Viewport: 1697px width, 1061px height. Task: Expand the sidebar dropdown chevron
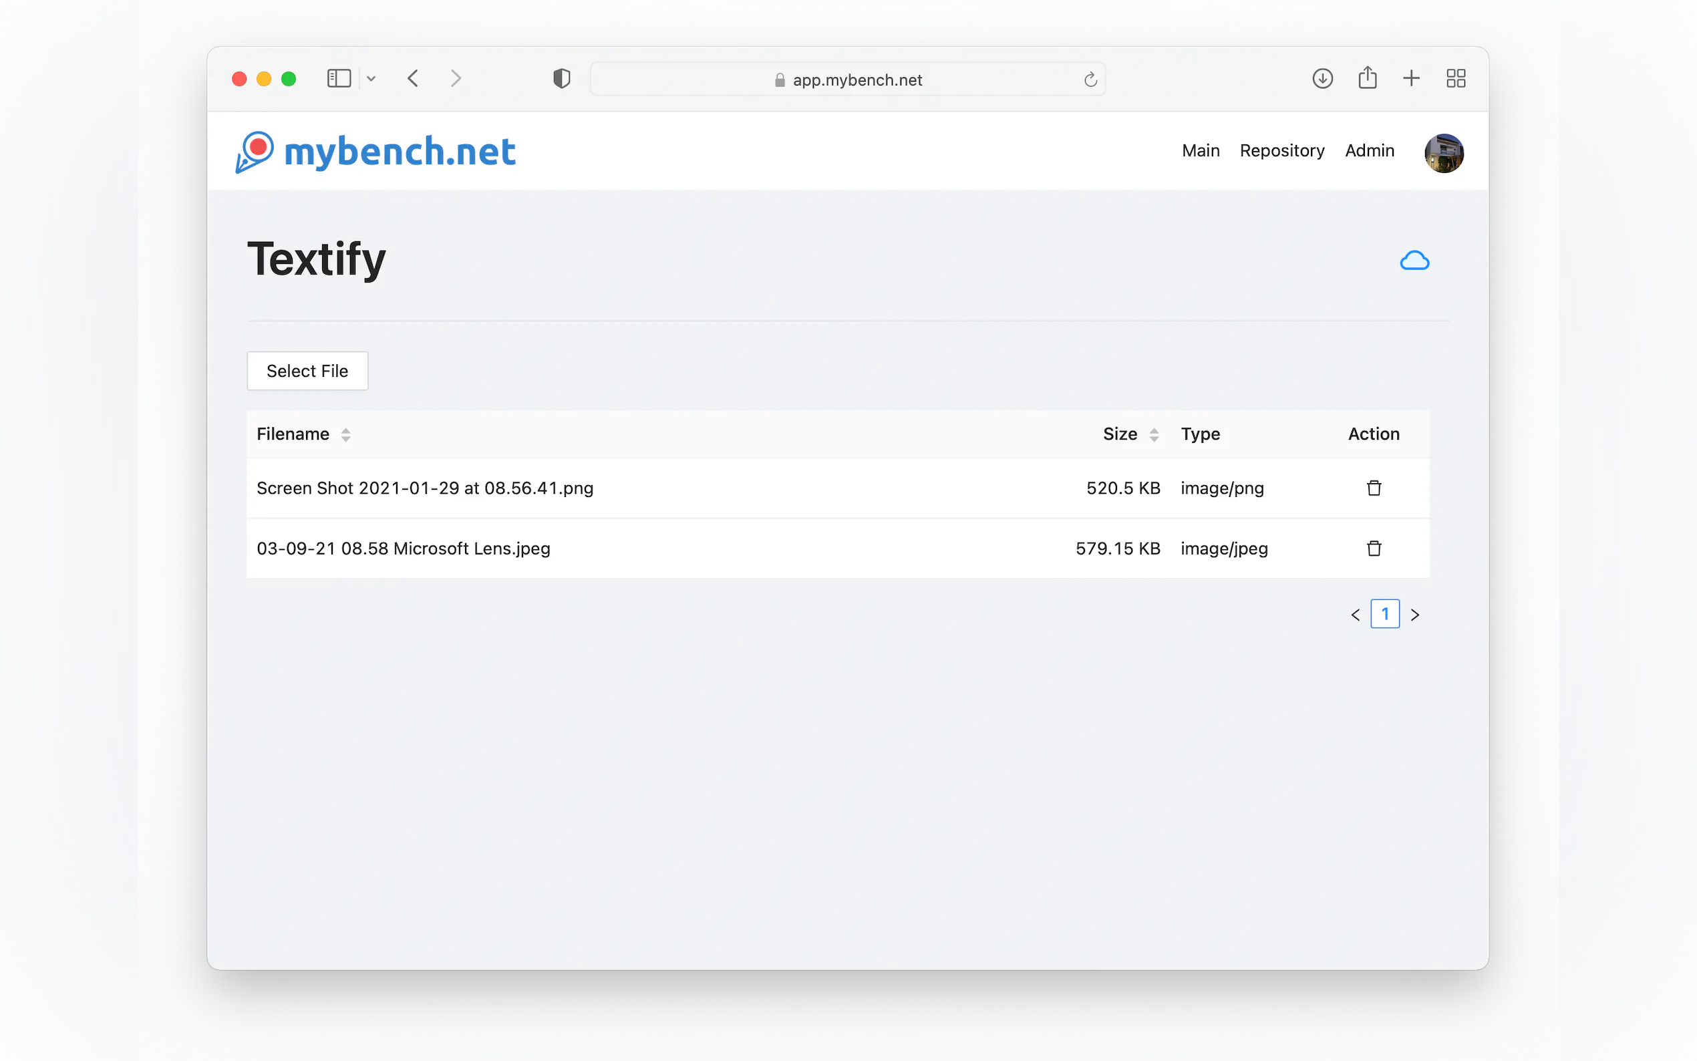coord(371,80)
